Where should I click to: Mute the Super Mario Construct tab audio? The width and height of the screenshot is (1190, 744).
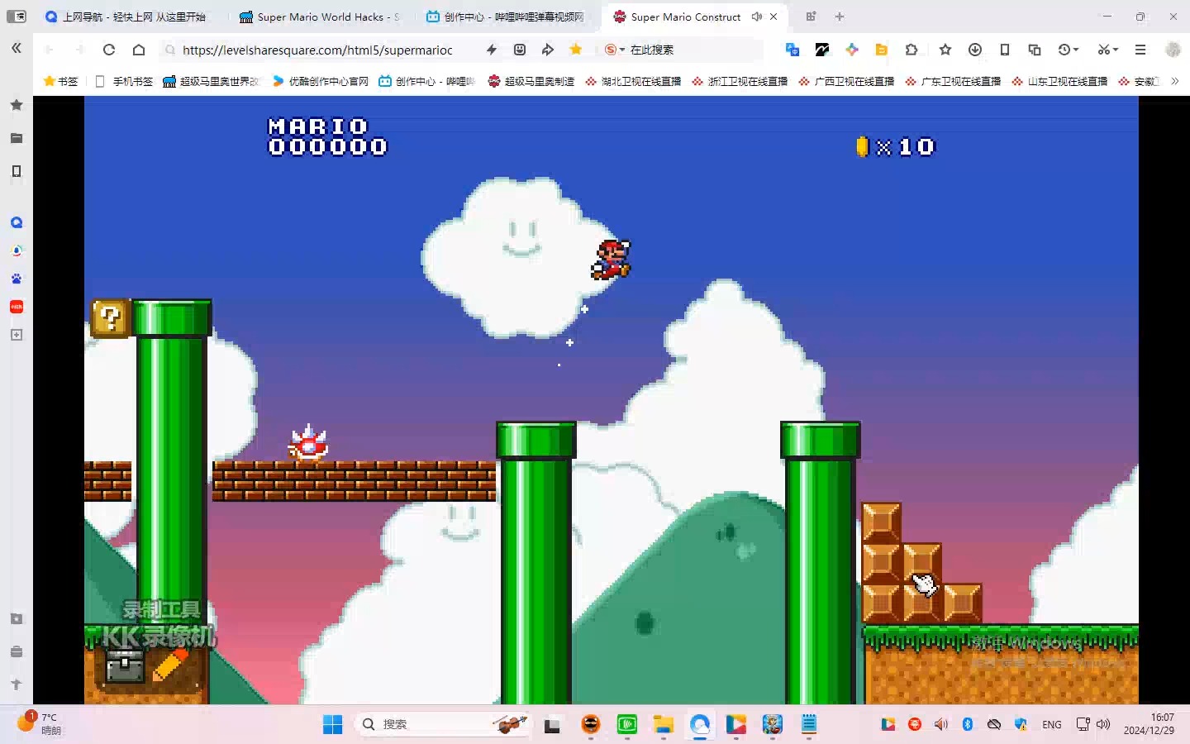[756, 17]
